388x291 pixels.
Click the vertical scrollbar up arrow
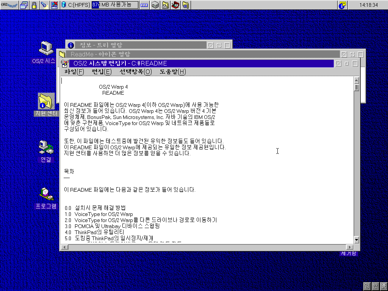356,80
